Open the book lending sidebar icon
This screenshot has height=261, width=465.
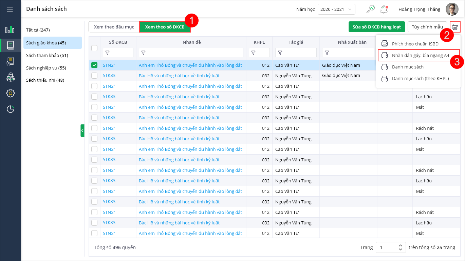pos(11,61)
